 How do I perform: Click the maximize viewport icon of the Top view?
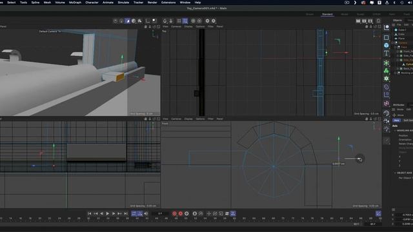pos(379,26)
